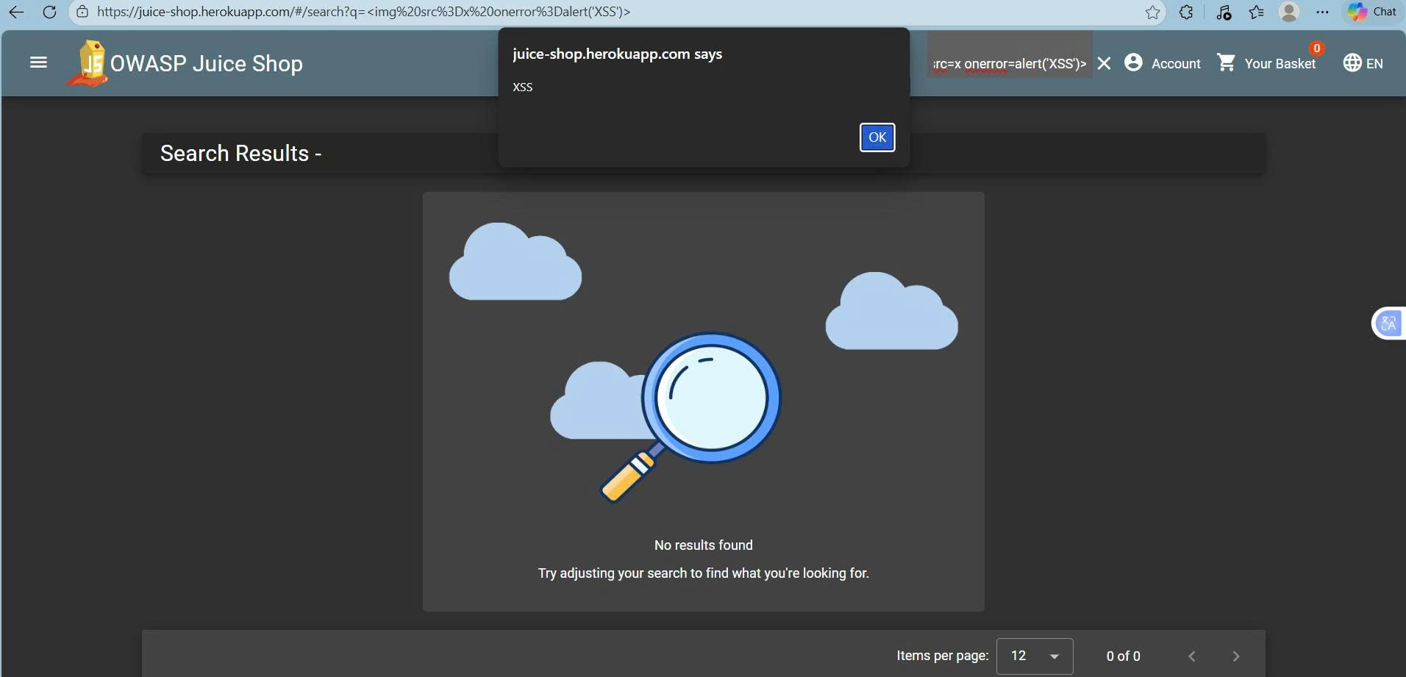The height and width of the screenshot is (677, 1406).
Task: Expand the Items per page dropdown
Action: tap(1034, 656)
